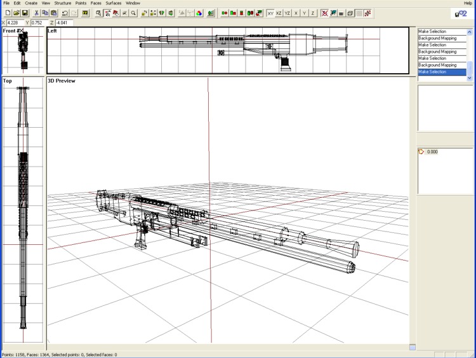The height and width of the screenshot is (358, 476).
Task: Click the 0.000 animation keyframe entry
Action: click(432, 152)
